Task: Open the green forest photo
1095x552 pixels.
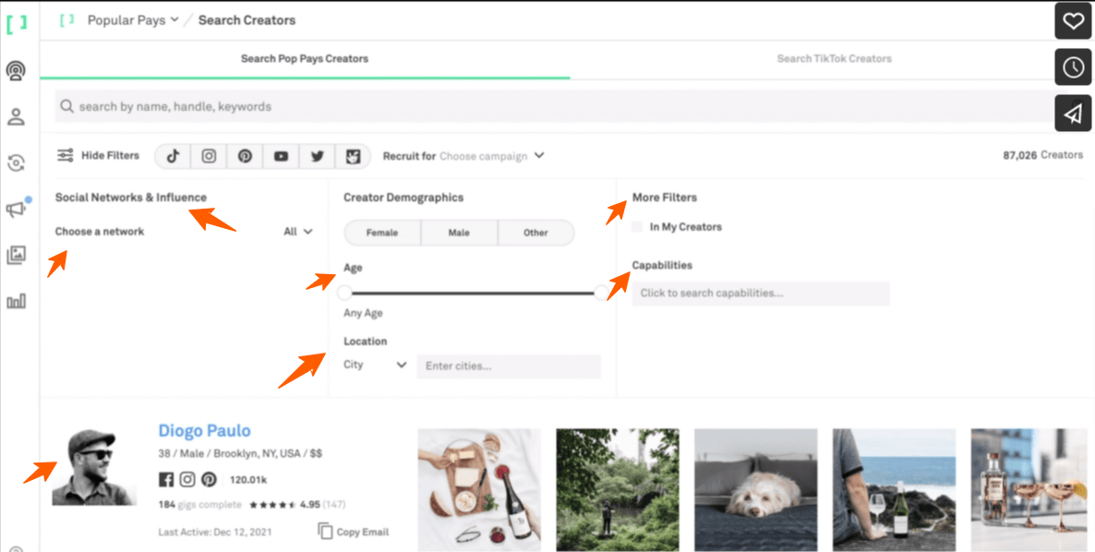Action: pyautogui.click(x=618, y=490)
